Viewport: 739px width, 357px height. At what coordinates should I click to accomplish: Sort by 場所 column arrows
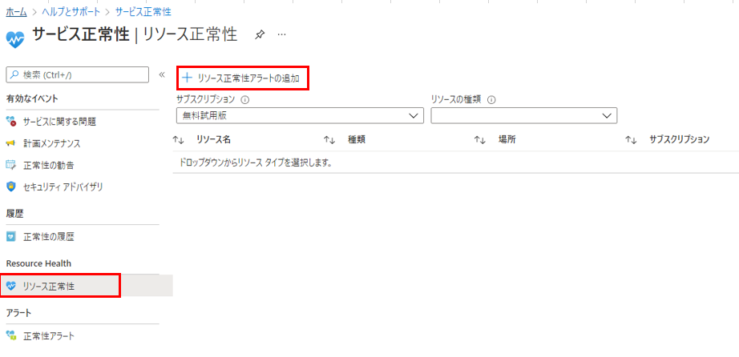[480, 140]
